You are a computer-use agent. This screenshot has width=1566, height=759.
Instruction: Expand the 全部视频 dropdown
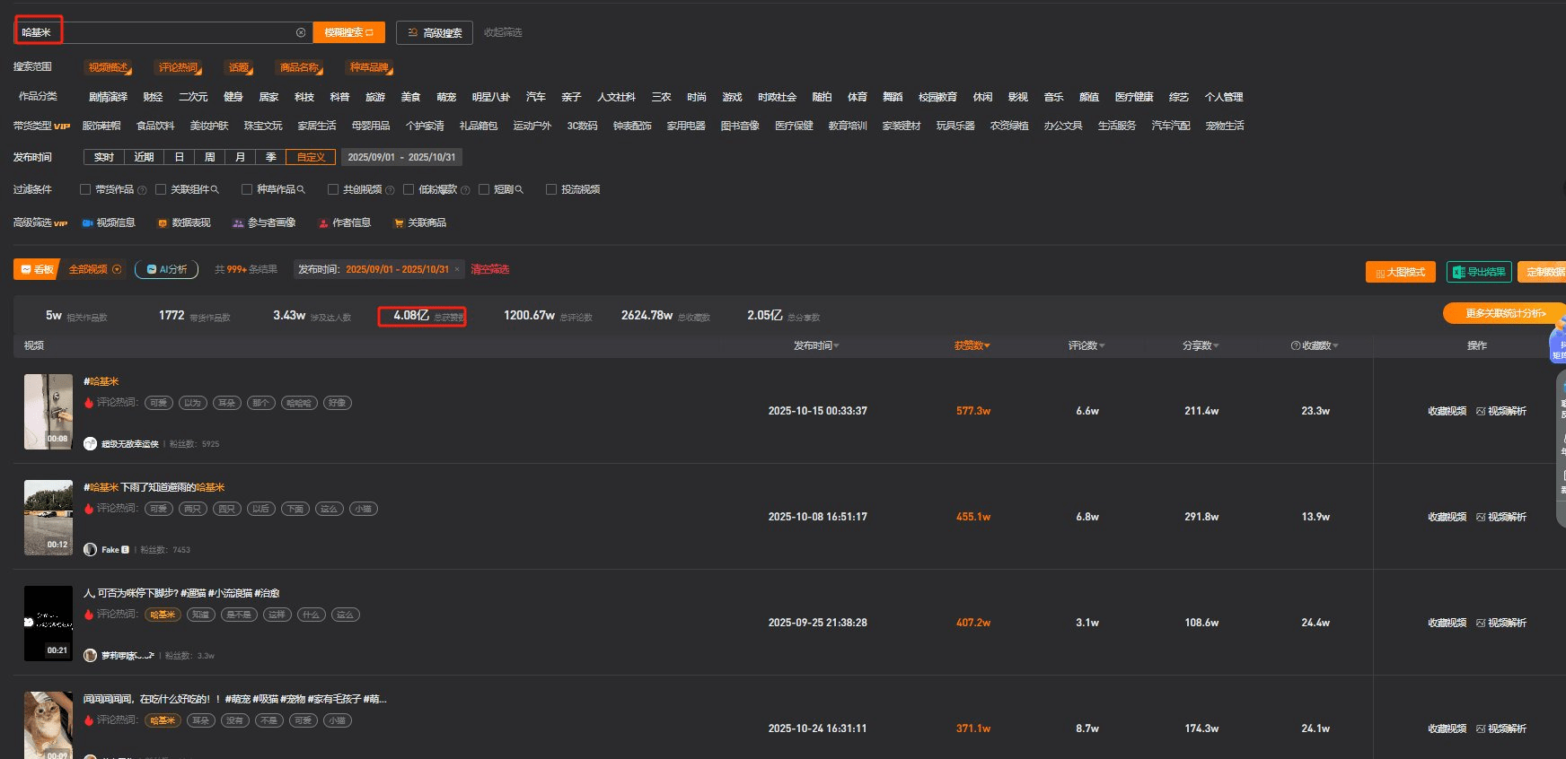pos(117,269)
